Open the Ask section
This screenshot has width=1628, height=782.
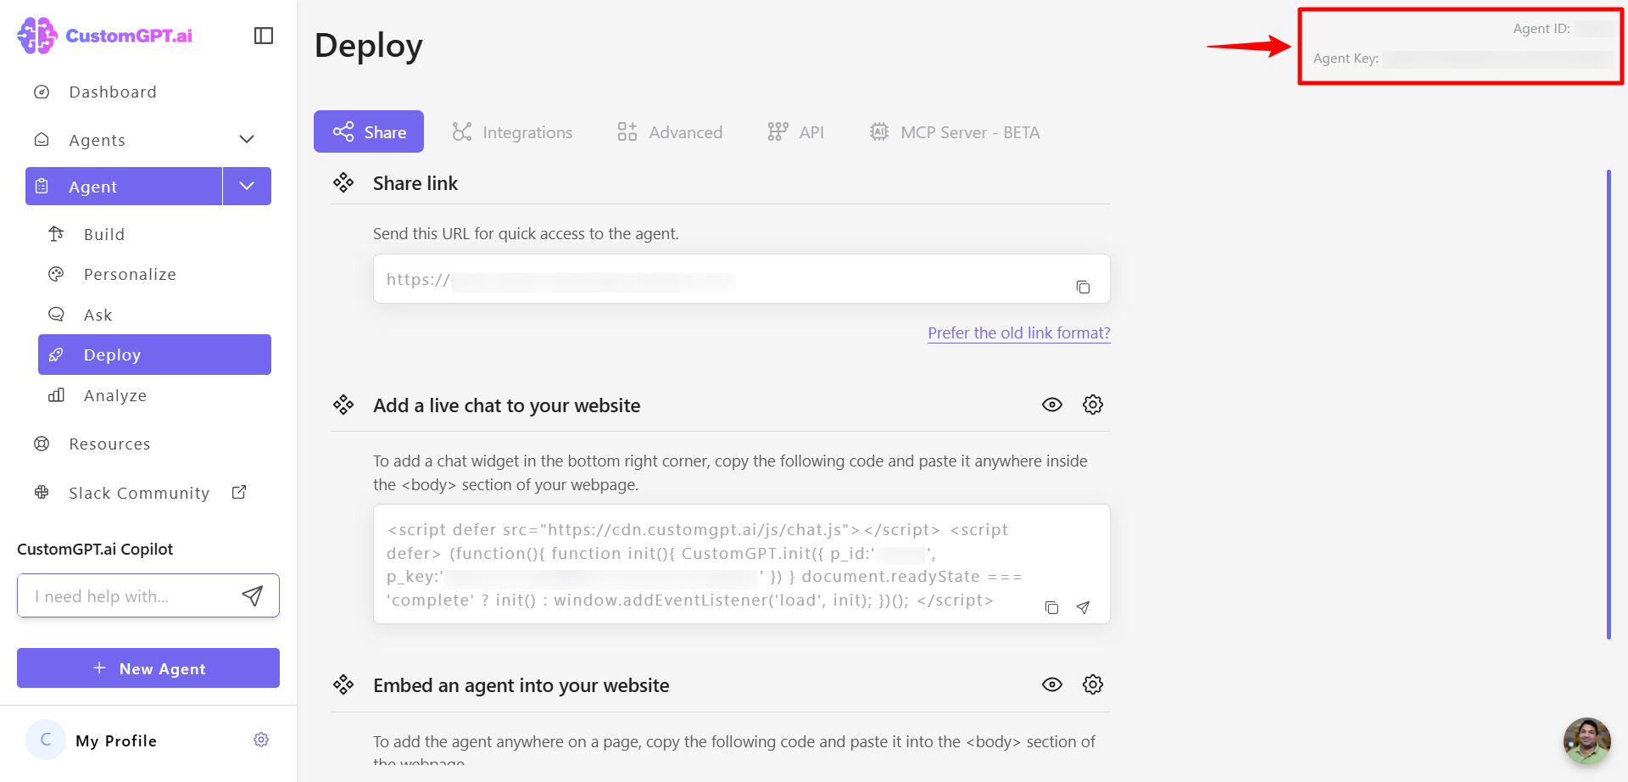[98, 315]
